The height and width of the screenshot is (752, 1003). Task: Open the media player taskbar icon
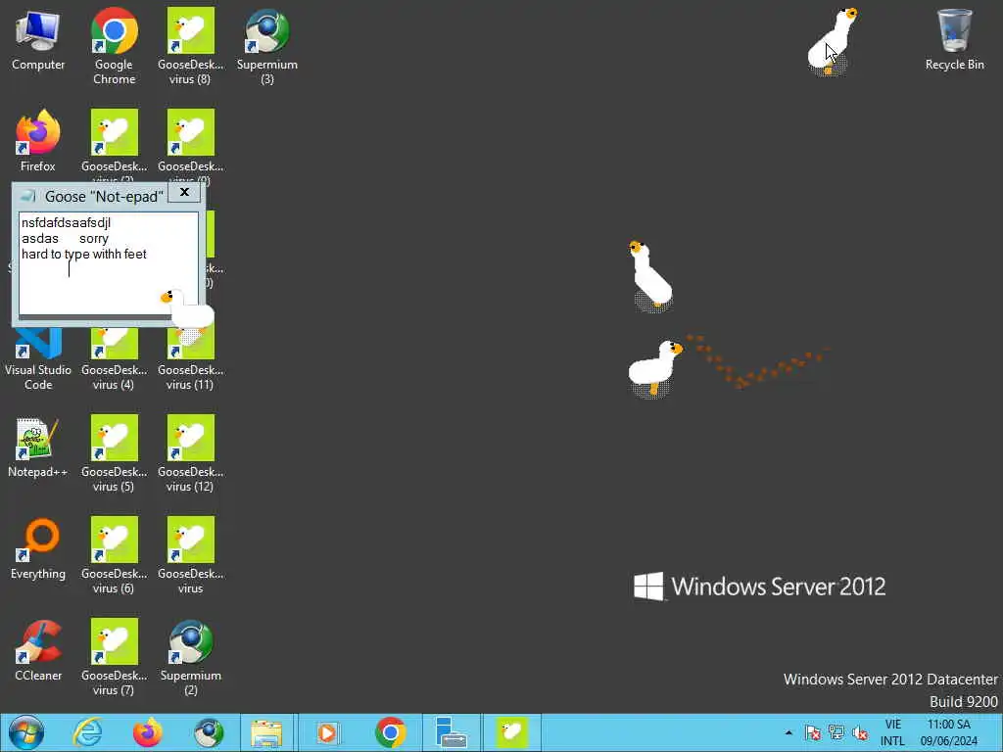click(327, 732)
